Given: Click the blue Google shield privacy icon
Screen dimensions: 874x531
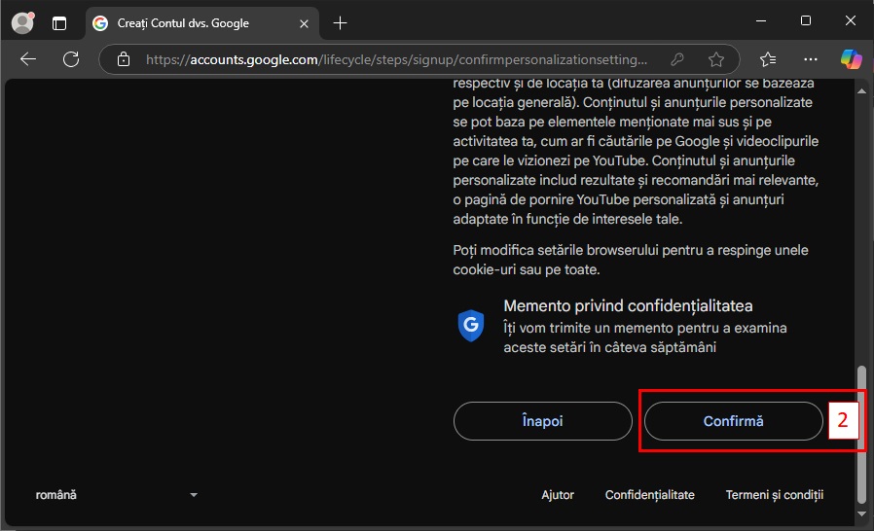Looking at the screenshot, I should tap(471, 326).
